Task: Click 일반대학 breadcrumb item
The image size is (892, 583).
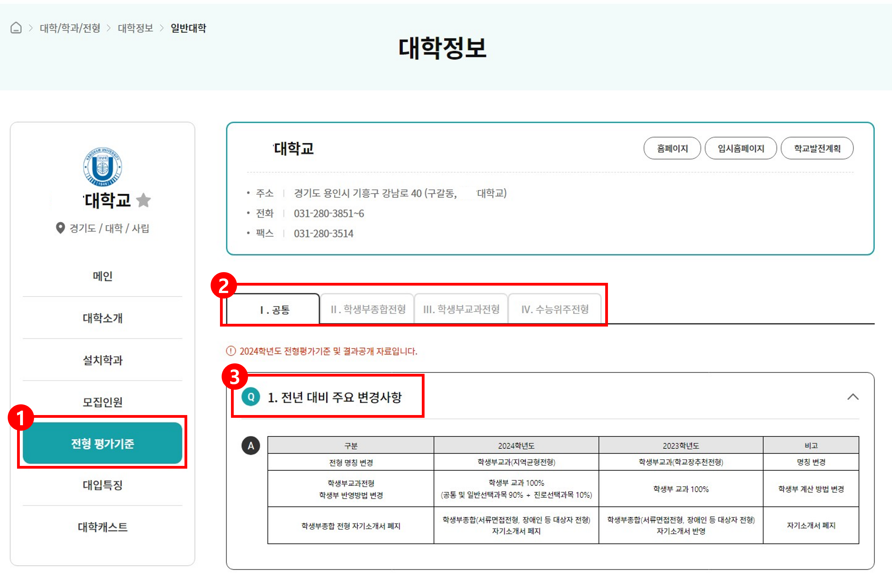Action: [x=189, y=28]
